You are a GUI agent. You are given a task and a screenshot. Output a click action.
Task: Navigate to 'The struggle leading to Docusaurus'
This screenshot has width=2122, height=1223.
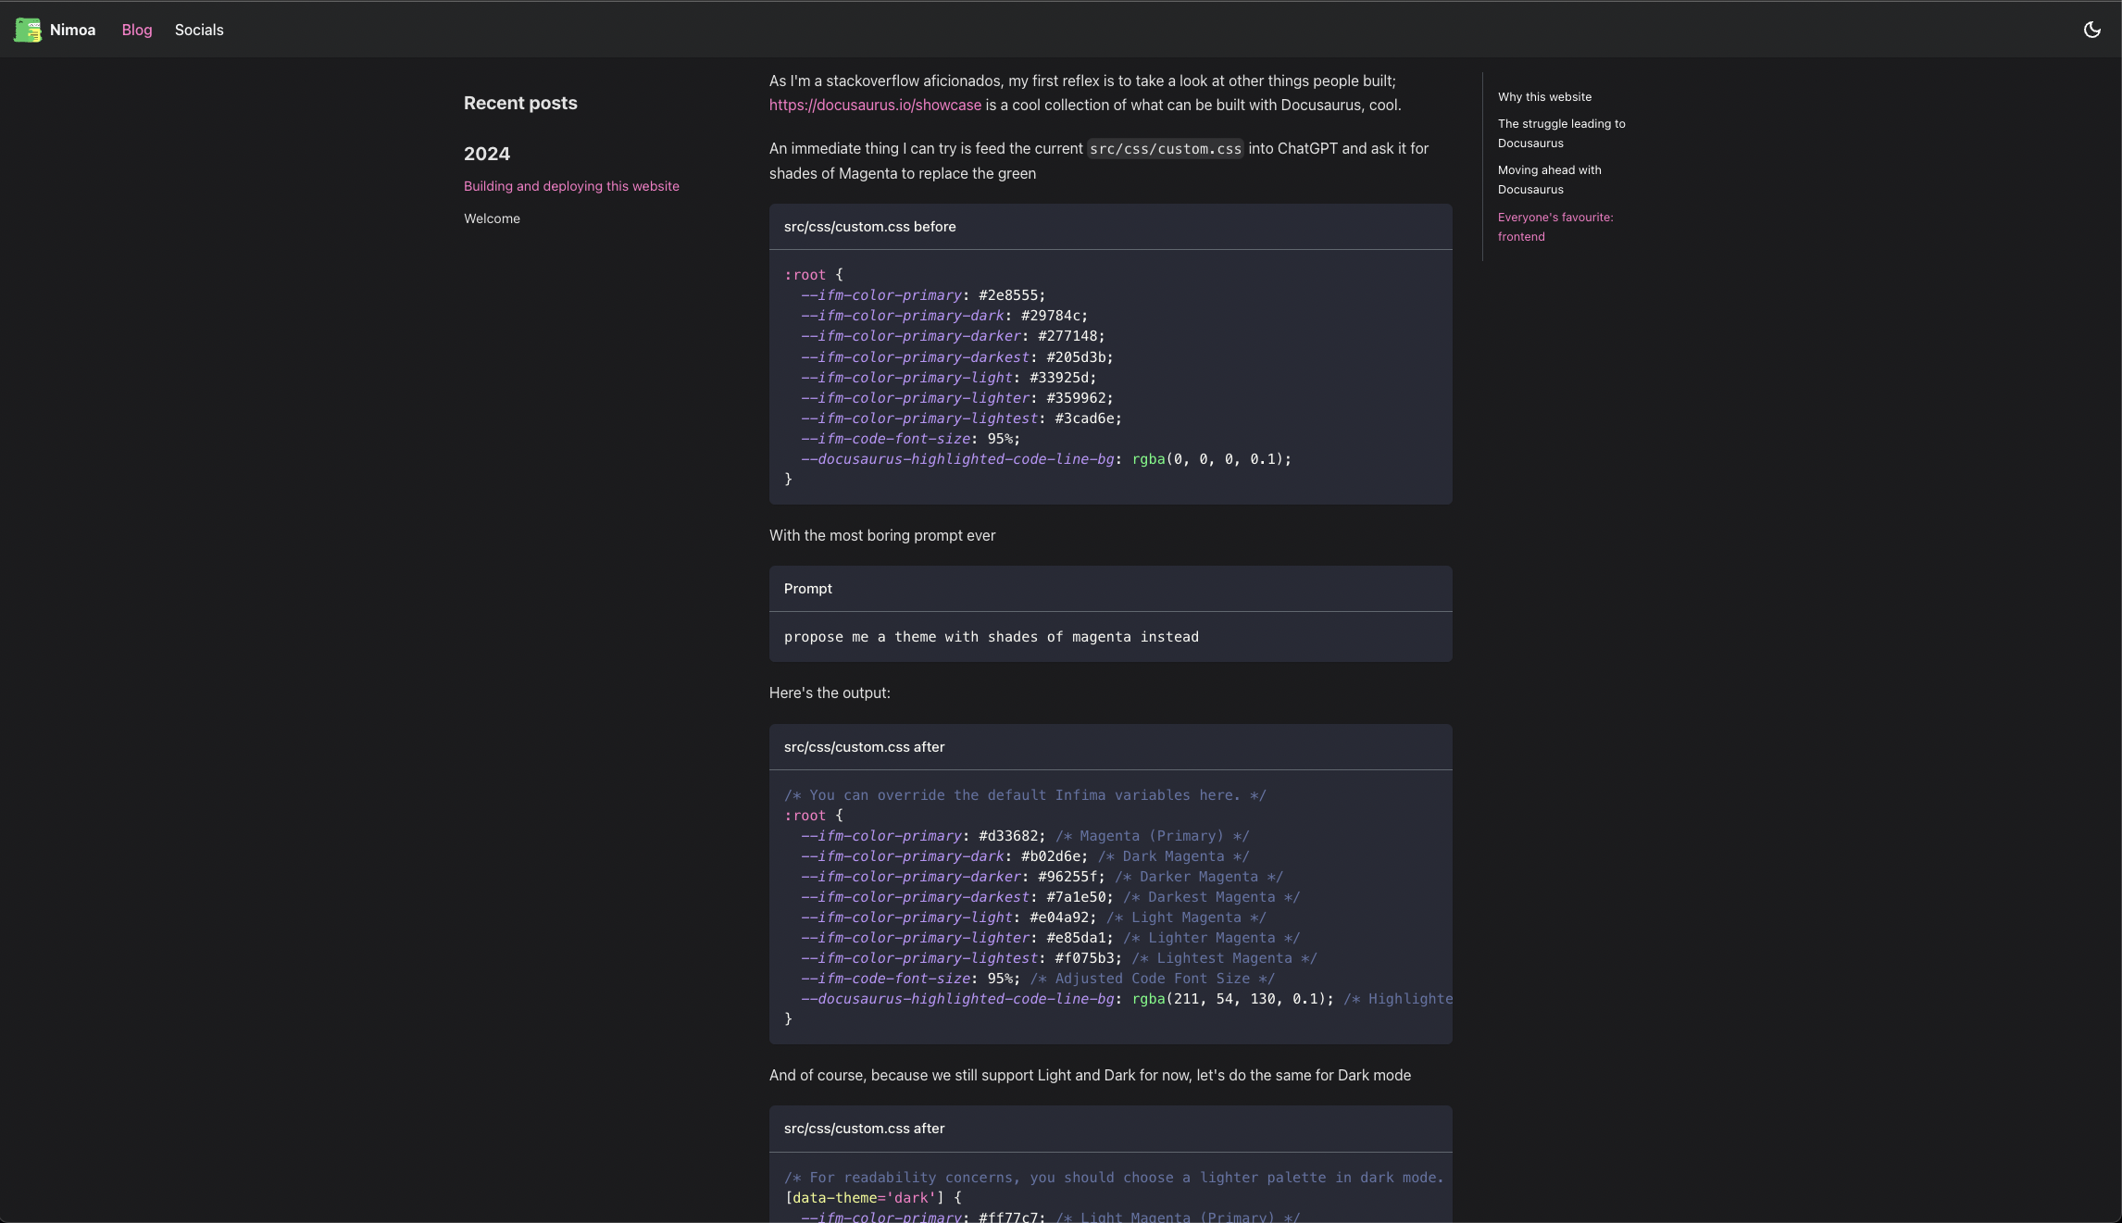(1561, 132)
